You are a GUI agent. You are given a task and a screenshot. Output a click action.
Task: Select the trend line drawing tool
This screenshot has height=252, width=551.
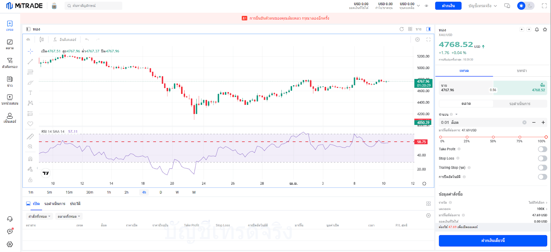click(30, 62)
